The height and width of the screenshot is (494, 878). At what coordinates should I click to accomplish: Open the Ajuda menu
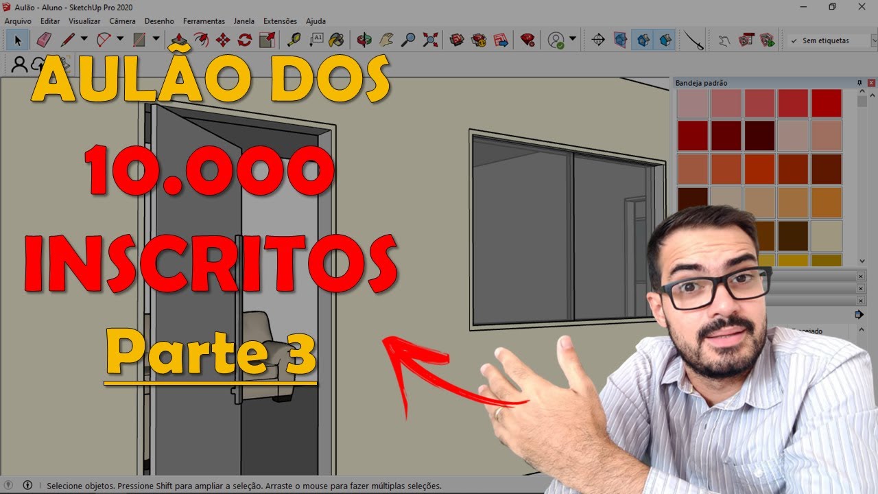coord(316,21)
